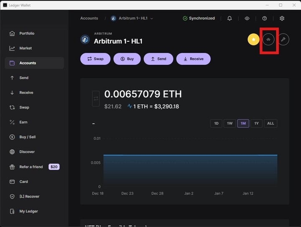Image resolution: width=301 pixels, height=227 pixels.
Task: Open account settings wrench icon
Action: pyautogui.click(x=283, y=40)
